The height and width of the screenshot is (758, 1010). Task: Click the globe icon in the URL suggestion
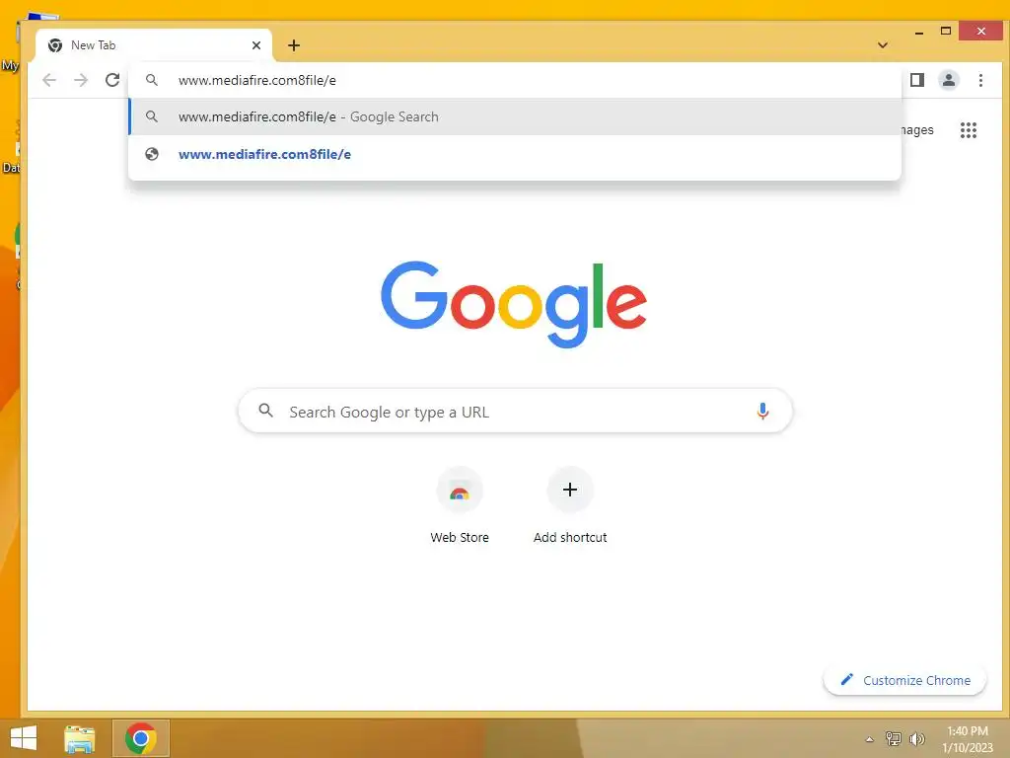(x=152, y=154)
